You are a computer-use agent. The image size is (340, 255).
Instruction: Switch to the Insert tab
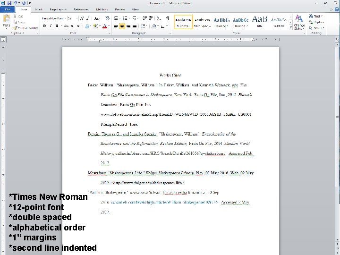click(x=38, y=9)
